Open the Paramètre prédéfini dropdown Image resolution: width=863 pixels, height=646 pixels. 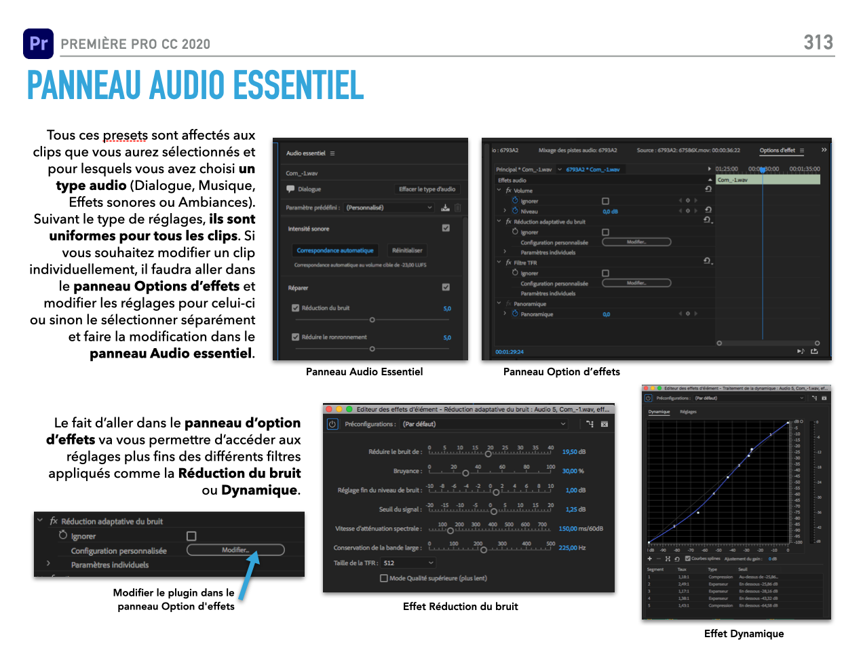click(x=389, y=208)
